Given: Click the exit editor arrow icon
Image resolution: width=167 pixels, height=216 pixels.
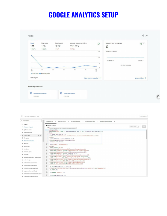Looking at the screenshot, I should 22,116.
